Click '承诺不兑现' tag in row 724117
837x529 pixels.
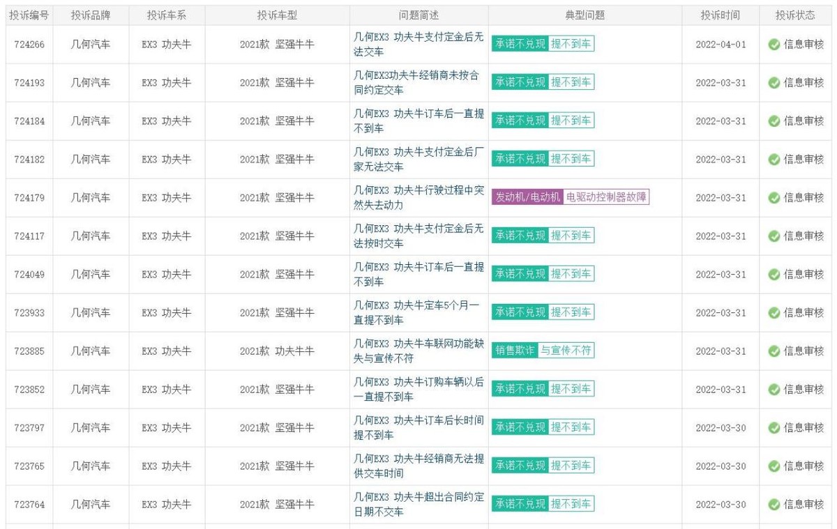click(x=520, y=236)
